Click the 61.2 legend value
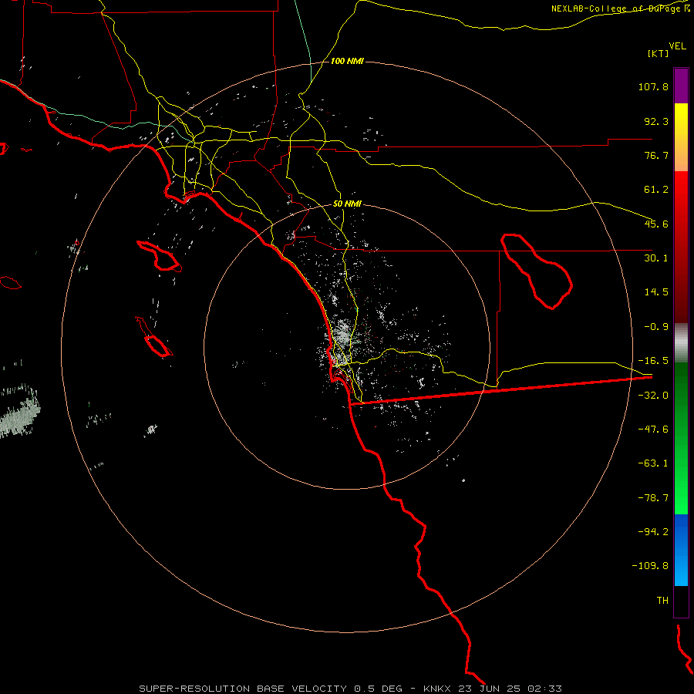This screenshot has height=694, width=694. tap(656, 190)
